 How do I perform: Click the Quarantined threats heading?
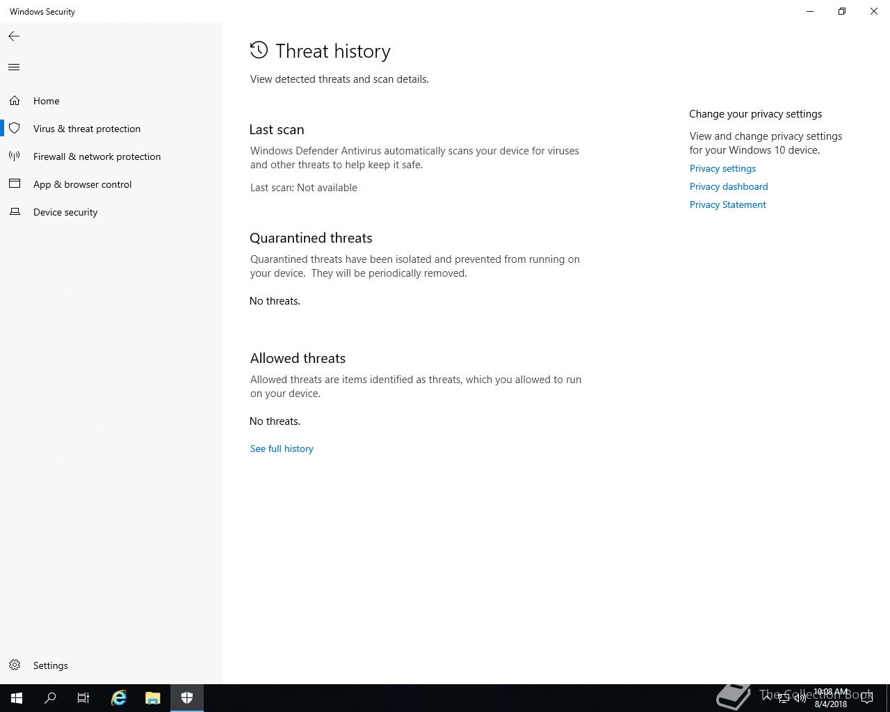[x=311, y=238]
